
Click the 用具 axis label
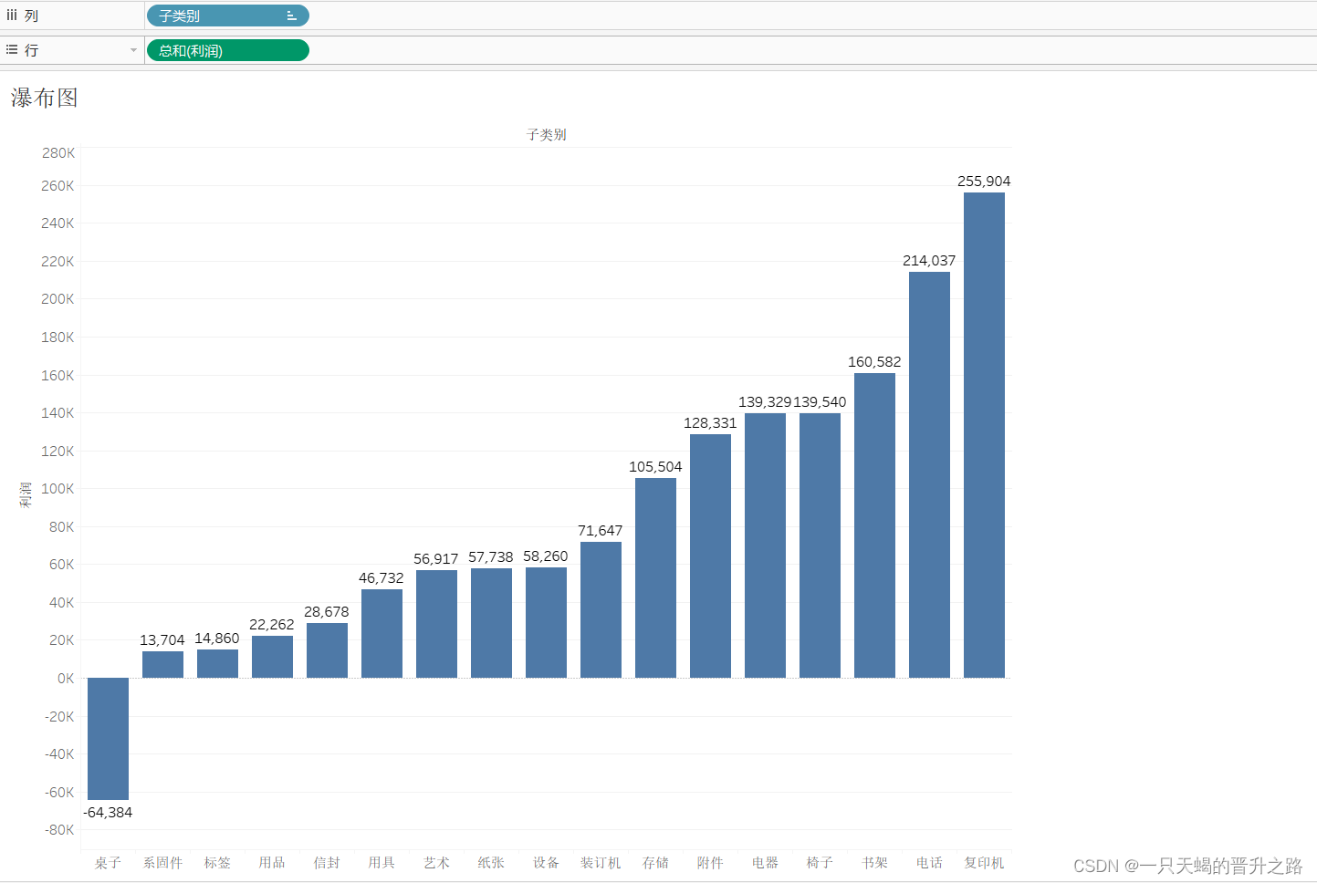tap(382, 862)
